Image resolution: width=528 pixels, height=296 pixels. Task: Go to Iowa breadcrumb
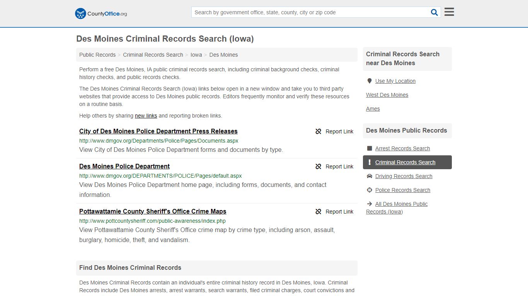196,55
